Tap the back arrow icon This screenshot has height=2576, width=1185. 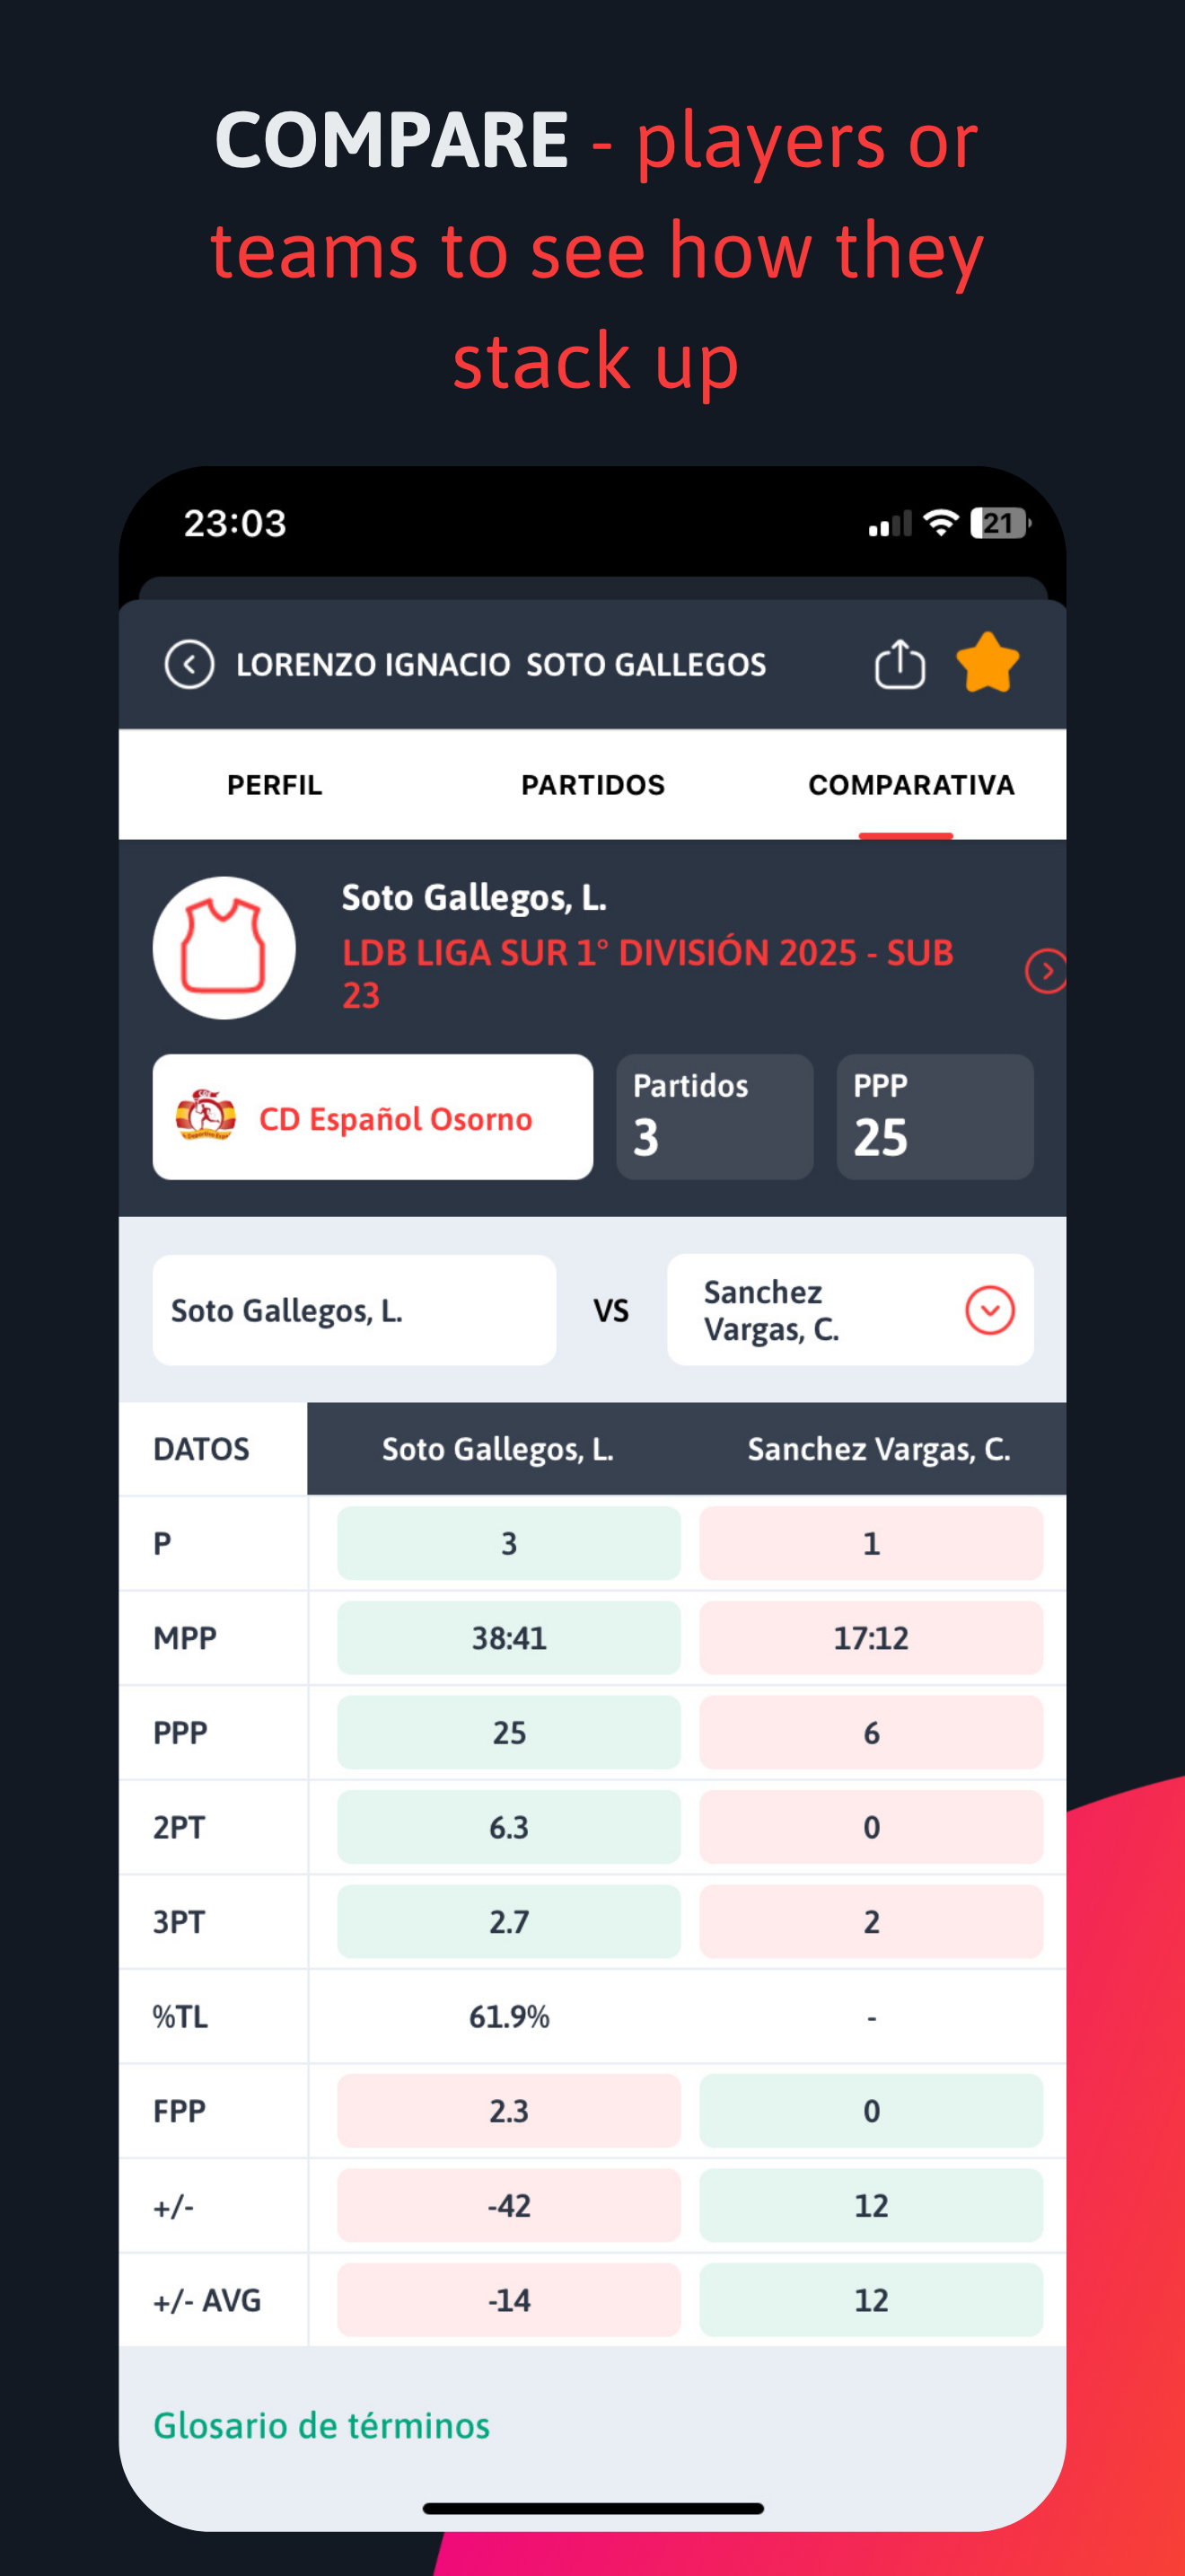(189, 664)
